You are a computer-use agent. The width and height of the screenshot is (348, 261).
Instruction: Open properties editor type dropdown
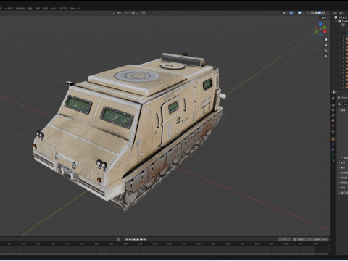click(334, 92)
